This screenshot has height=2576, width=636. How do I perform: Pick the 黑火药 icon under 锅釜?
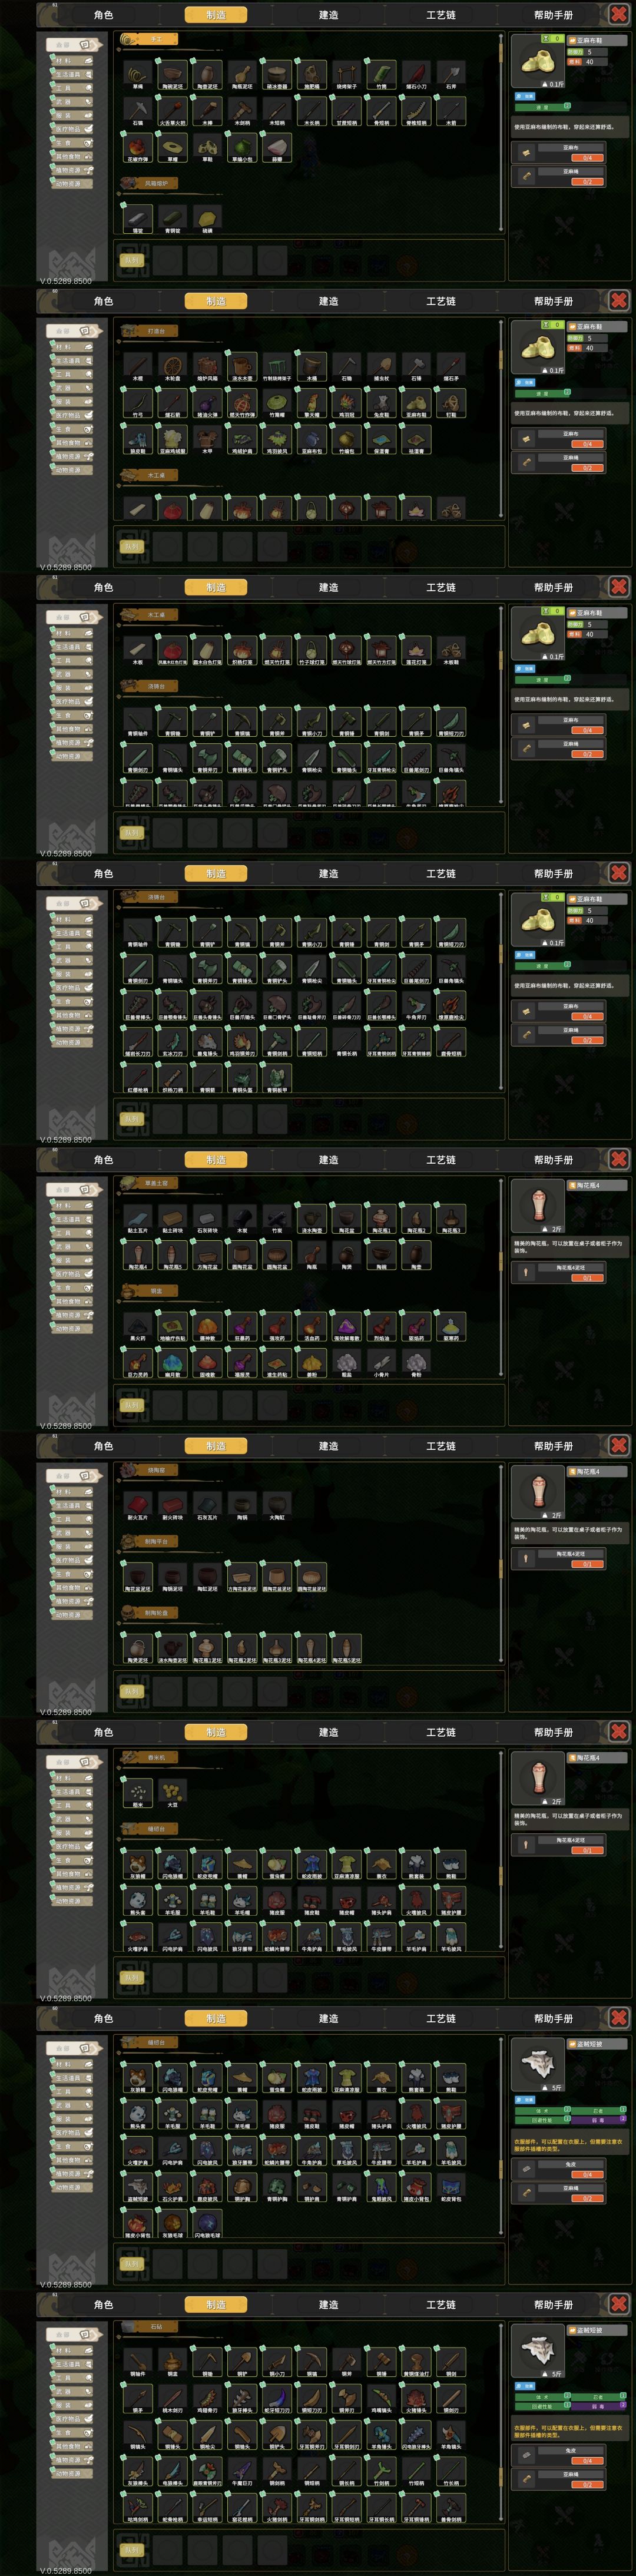coord(138,1327)
